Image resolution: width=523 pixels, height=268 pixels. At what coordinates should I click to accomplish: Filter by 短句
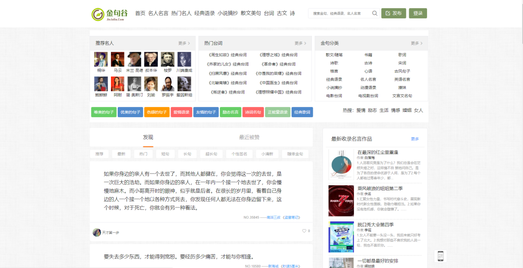tap(166, 154)
